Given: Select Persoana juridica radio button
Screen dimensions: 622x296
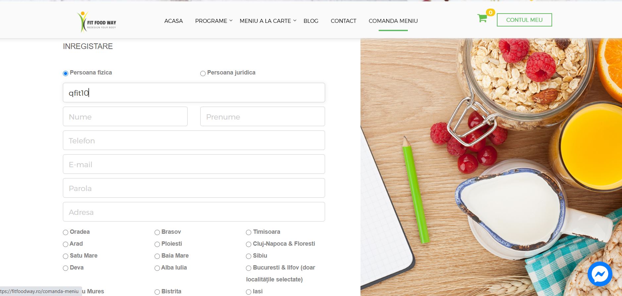Looking at the screenshot, I should click(x=203, y=74).
